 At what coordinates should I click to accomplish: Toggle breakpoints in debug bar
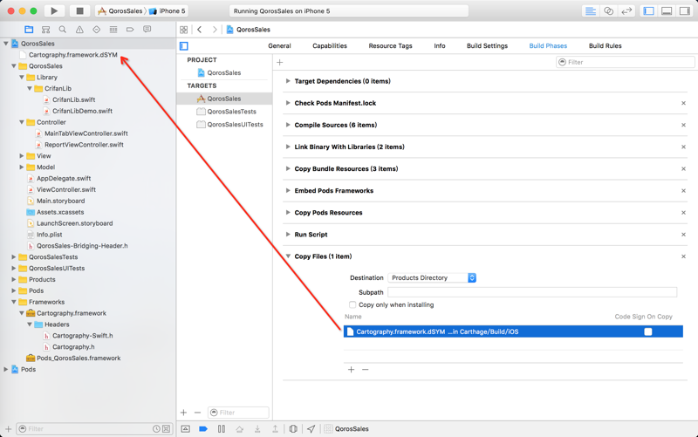(x=203, y=429)
